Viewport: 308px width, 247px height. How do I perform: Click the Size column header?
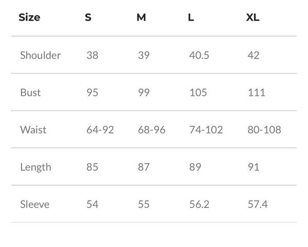coord(29,17)
